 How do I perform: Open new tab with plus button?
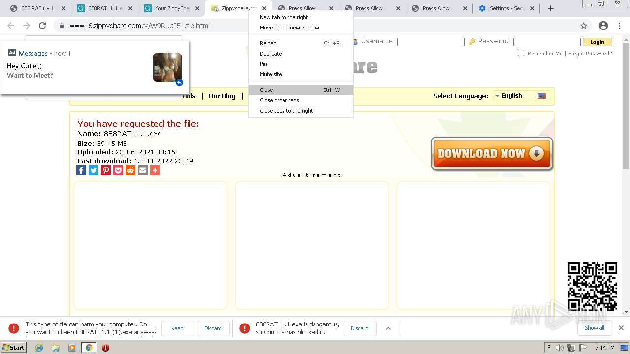(551, 8)
